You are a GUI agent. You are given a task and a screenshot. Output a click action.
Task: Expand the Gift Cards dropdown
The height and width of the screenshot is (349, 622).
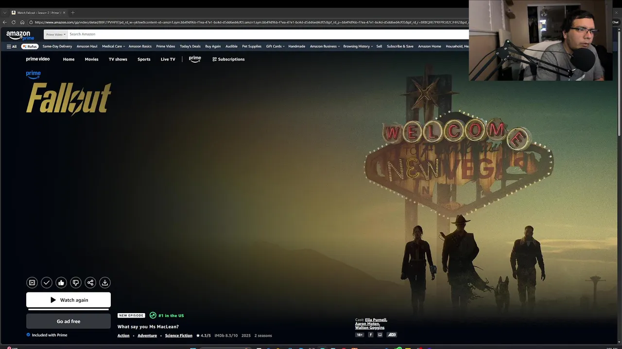tap(275, 47)
